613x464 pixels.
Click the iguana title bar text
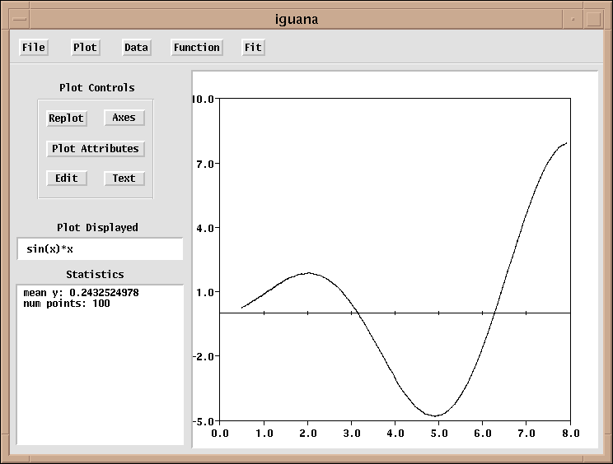(297, 18)
